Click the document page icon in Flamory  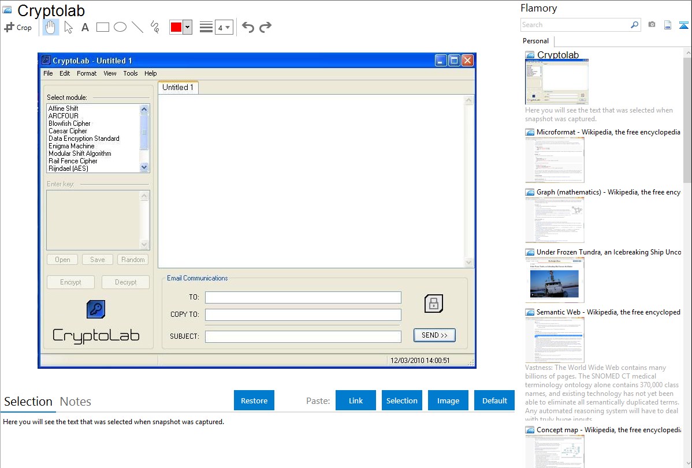coord(668,25)
